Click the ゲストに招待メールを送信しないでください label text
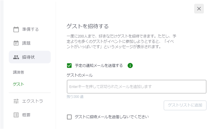The height and width of the screenshot is (129, 210). [112, 117]
